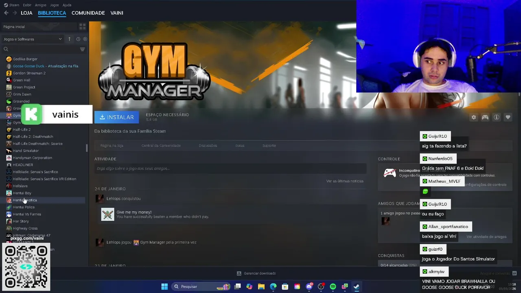Open Microsoft Edge from taskbar
Screen dimensions: 521x293
(273, 286)
